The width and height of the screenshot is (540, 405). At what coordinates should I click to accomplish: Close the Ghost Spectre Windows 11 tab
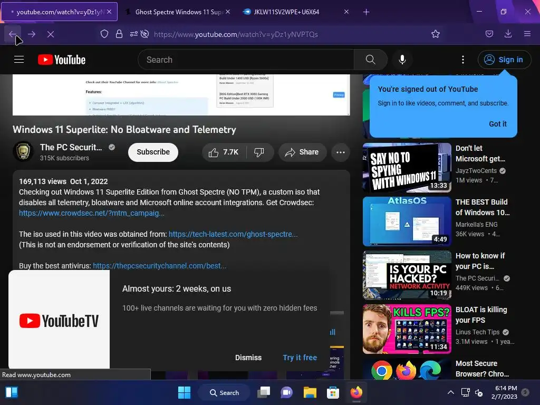(228, 12)
